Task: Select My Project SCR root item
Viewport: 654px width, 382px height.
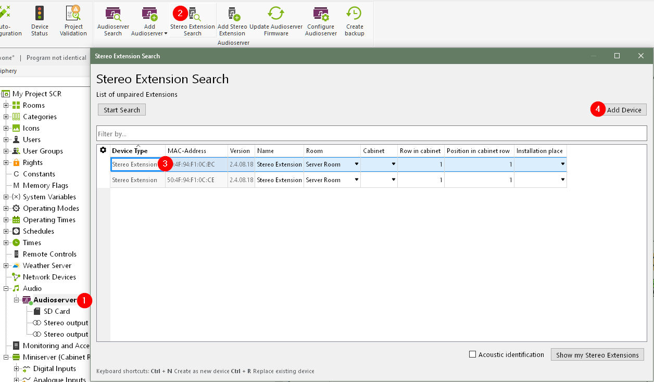Action: point(36,94)
